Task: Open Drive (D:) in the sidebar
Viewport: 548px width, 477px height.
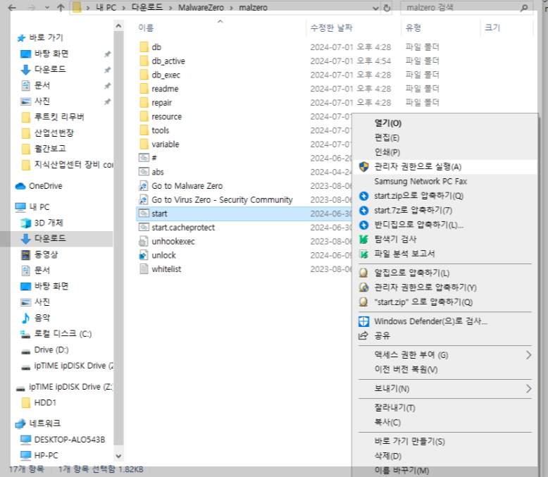Action: tap(51, 349)
